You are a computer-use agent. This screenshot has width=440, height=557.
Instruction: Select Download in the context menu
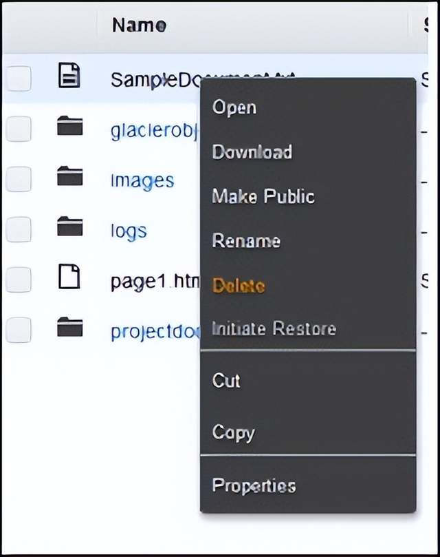(252, 152)
